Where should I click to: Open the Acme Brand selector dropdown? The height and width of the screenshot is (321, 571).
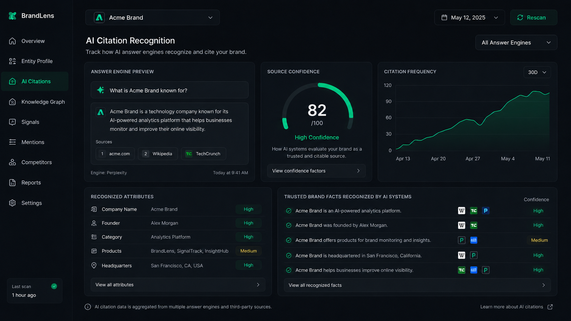(152, 17)
